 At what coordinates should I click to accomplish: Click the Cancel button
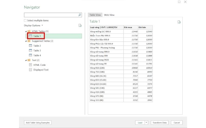[x=177, y=123]
